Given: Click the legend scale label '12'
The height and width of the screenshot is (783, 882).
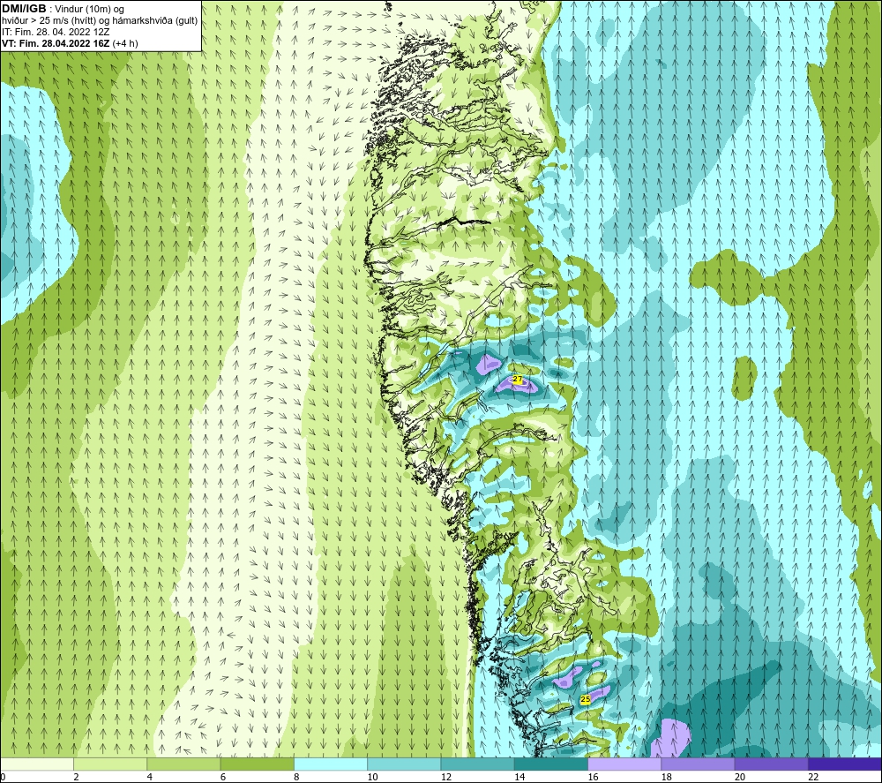Looking at the screenshot, I should [x=446, y=777].
